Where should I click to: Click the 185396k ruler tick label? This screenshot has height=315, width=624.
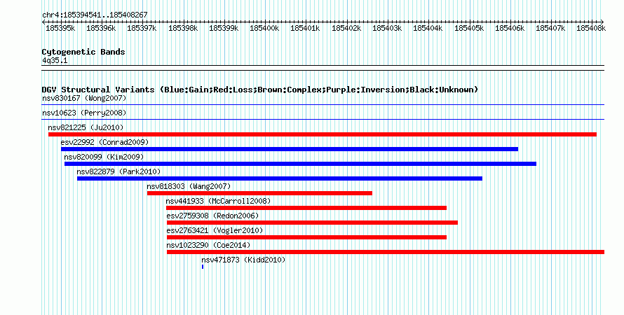(101, 28)
